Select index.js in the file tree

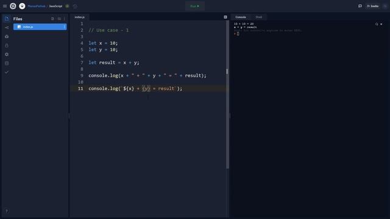point(40,27)
